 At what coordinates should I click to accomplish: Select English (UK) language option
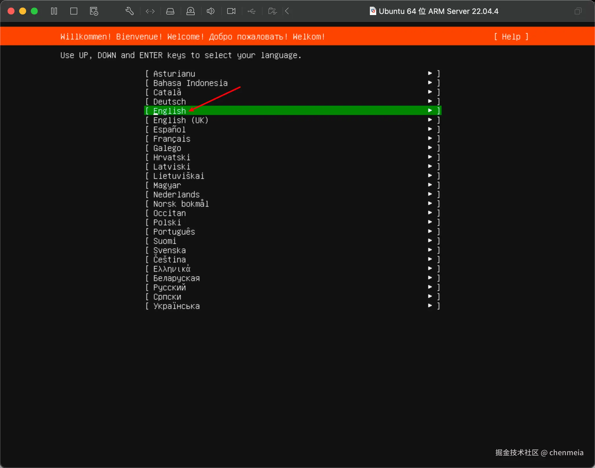pyautogui.click(x=180, y=120)
